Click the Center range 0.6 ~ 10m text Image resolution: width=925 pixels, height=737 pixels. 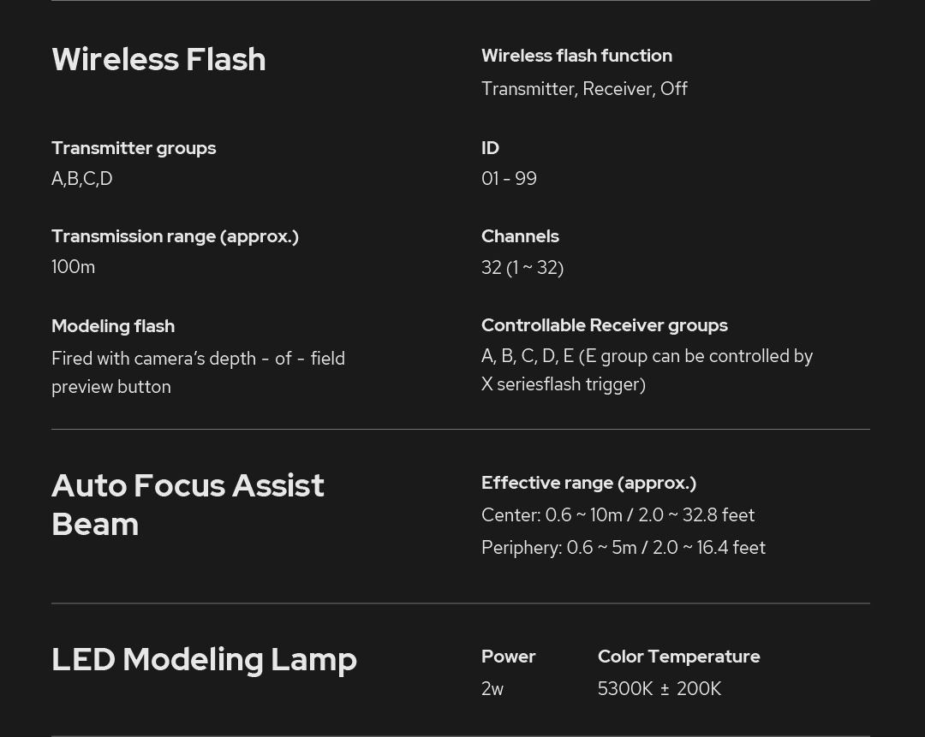[x=618, y=515]
